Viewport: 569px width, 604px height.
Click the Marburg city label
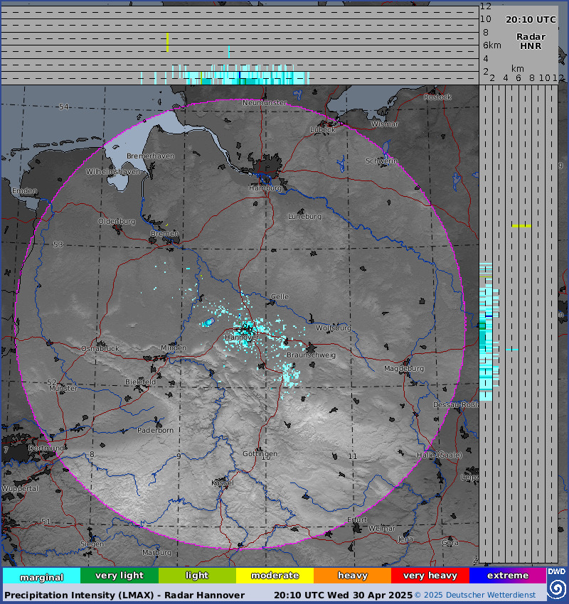[x=156, y=552]
